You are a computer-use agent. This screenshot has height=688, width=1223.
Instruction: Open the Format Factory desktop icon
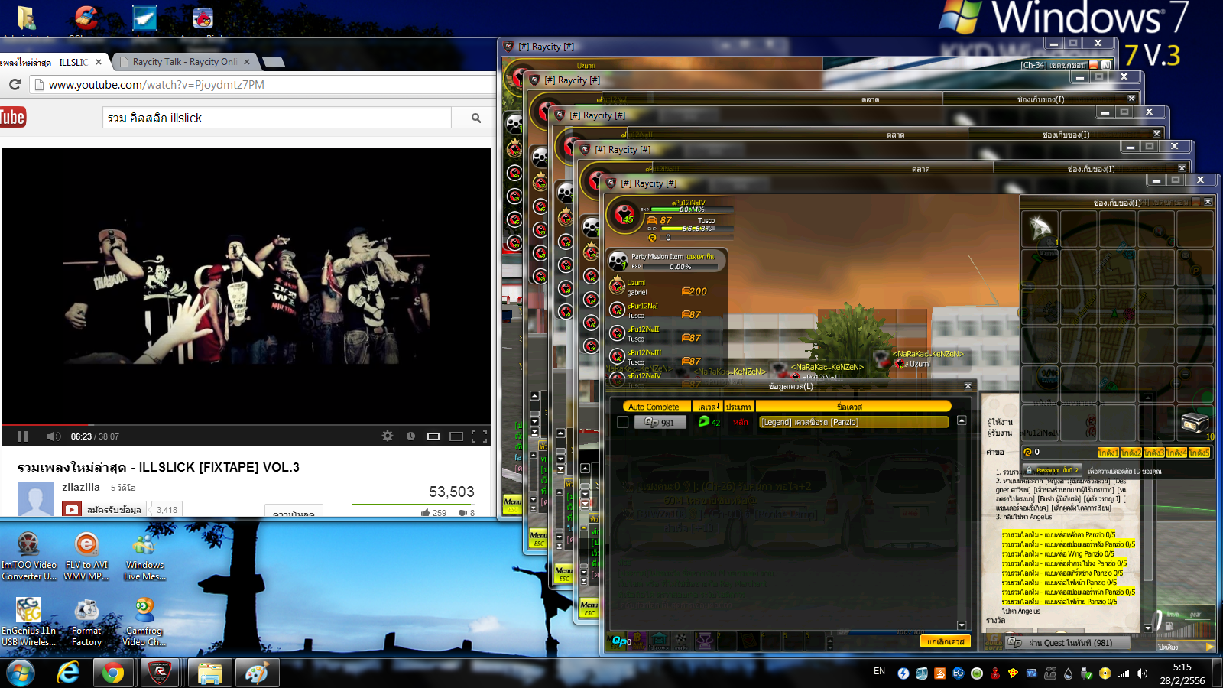point(86,623)
